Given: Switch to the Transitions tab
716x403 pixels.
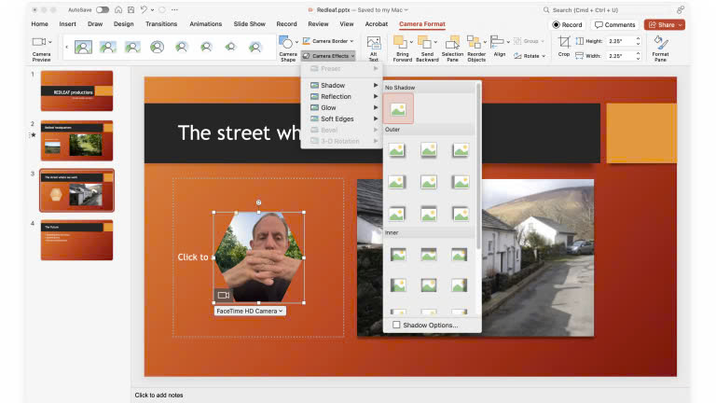Looking at the screenshot, I should click(x=161, y=24).
